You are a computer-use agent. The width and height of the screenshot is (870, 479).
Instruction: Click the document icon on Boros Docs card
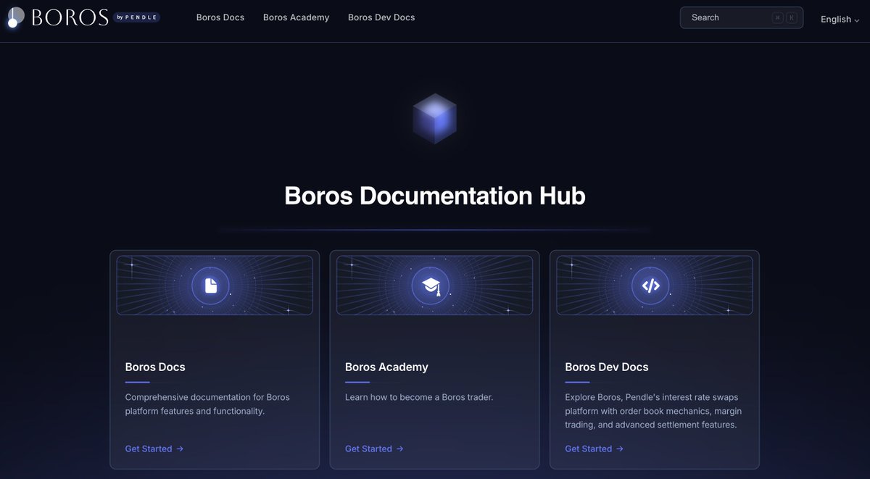tap(211, 286)
